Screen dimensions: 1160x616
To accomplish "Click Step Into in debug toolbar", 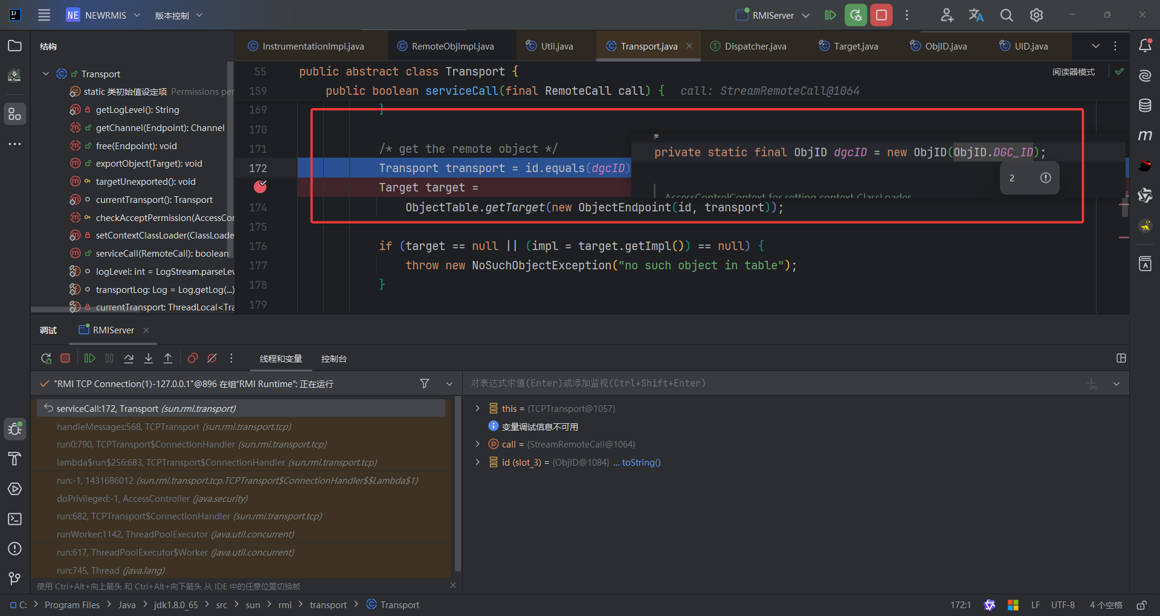I will point(149,358).
